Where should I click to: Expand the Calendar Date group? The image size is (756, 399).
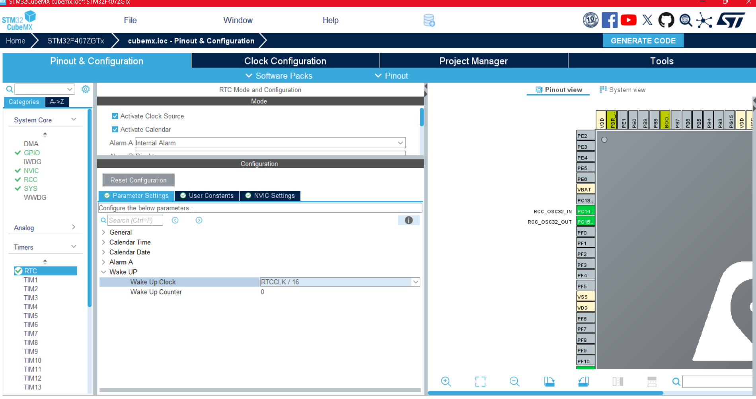point(103,252)
